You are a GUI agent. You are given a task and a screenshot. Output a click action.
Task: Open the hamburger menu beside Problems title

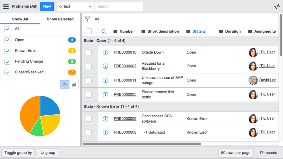[x=6, y=6]
